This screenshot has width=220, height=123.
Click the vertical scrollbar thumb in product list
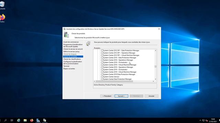pos(155,67)
